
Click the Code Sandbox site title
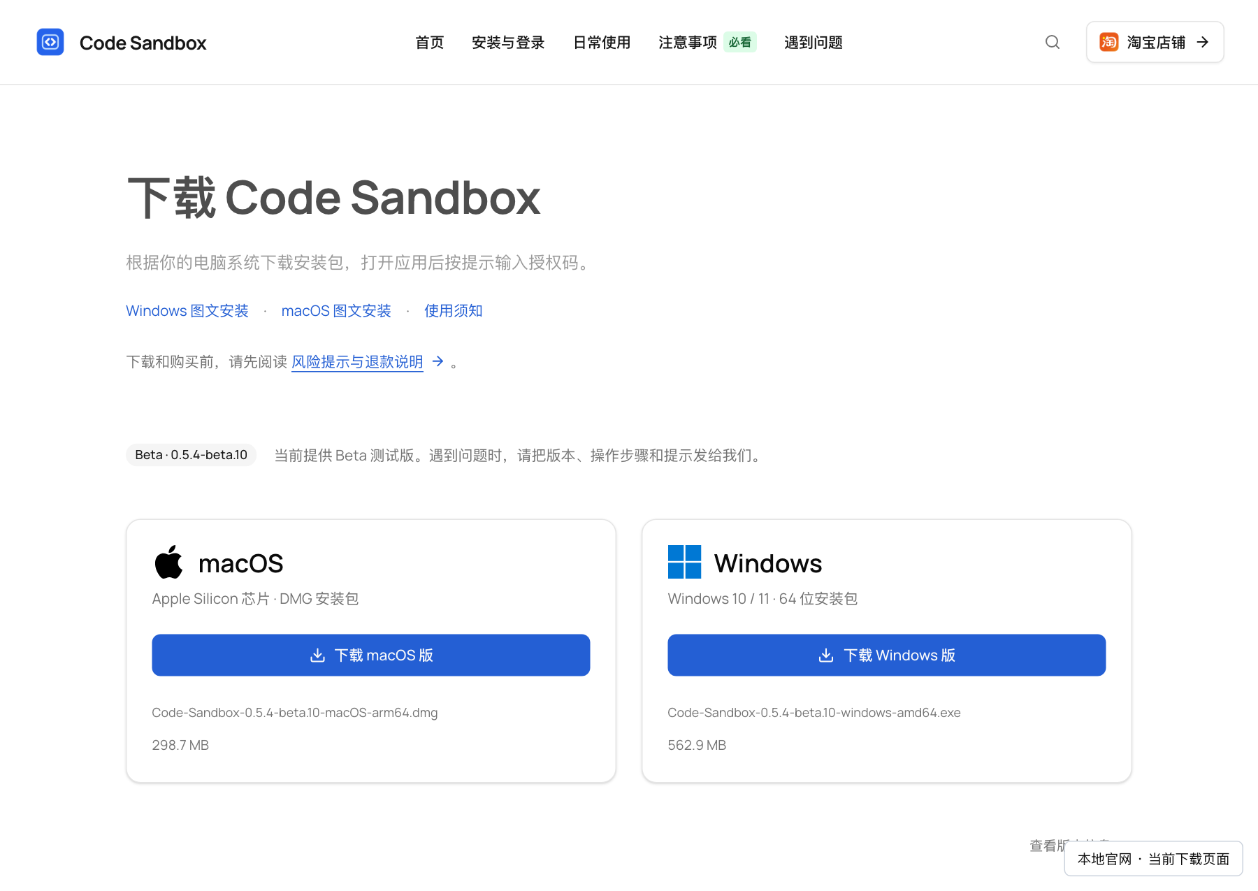pos(143,43)
